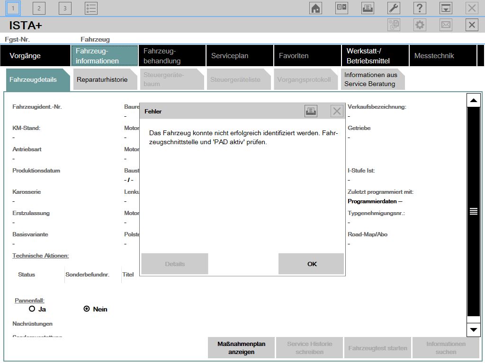485x363 pixels.
Task: Open the Steuergeräteliste sub-tab
Action: (239, 79)
